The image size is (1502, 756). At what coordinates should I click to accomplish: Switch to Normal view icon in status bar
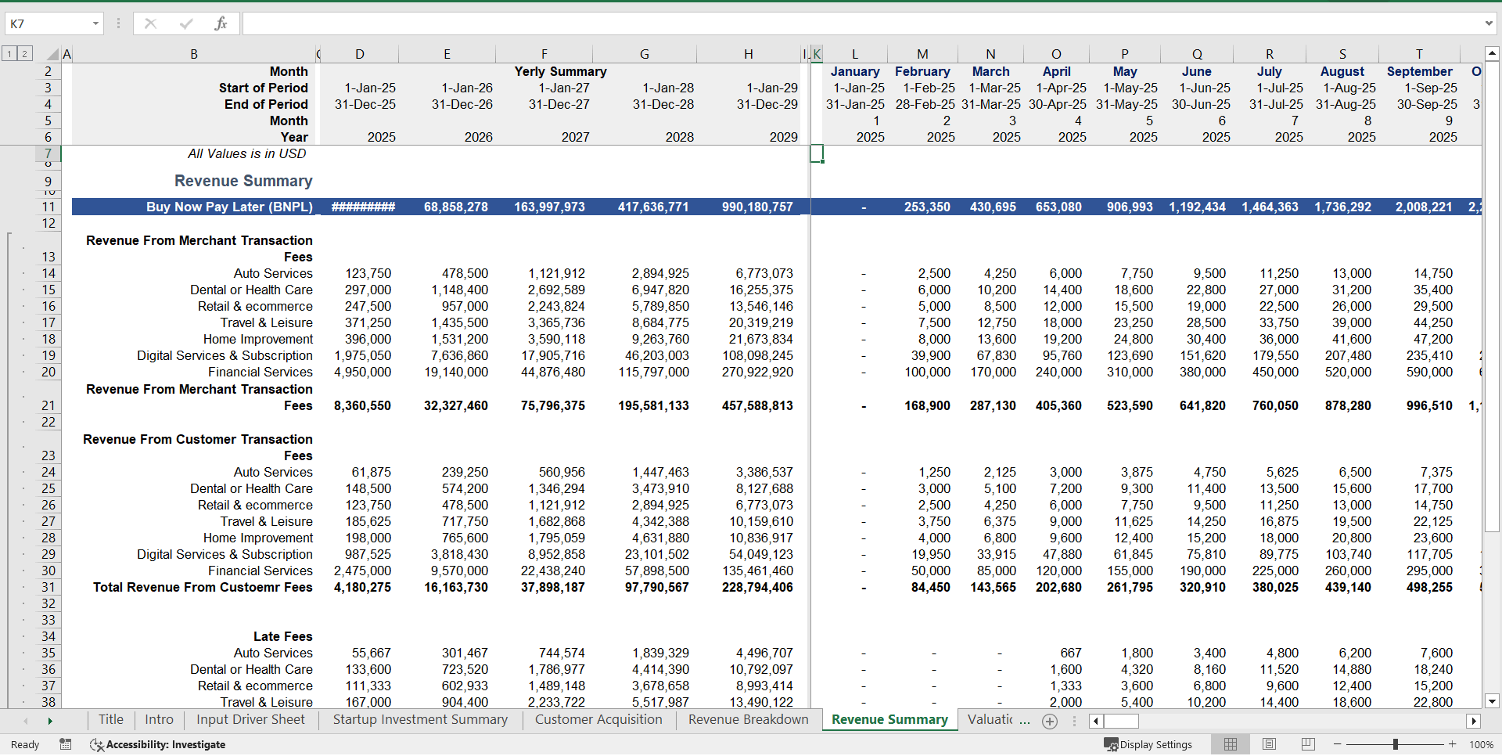click(1231, 744)
